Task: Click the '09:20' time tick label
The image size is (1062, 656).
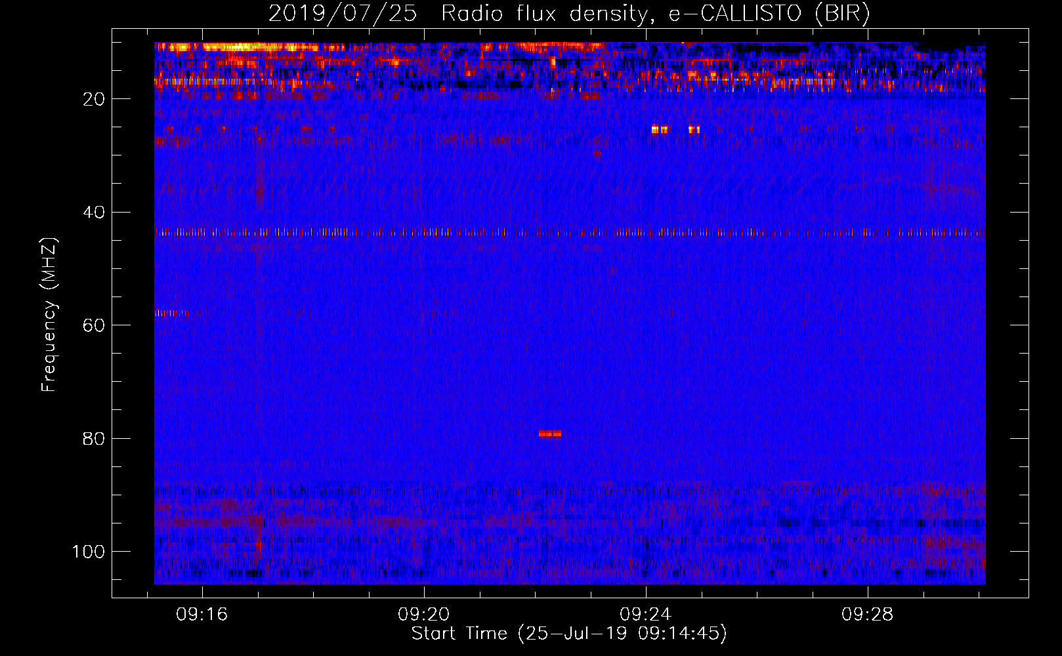Action: pos(424,614)
